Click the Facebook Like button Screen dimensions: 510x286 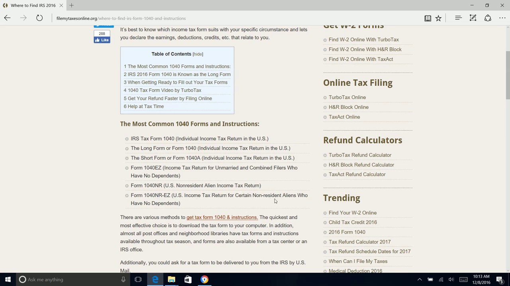click(102, 40)
